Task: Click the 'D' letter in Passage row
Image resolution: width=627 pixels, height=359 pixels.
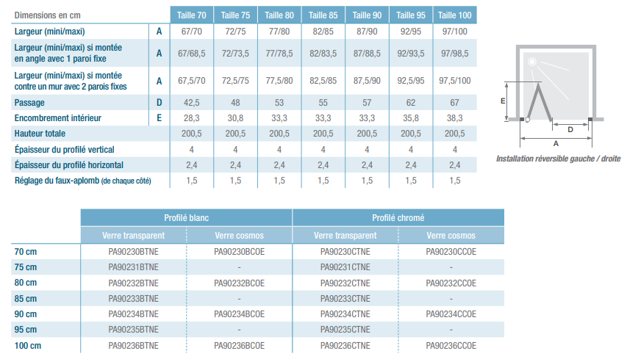Action: 160,103
